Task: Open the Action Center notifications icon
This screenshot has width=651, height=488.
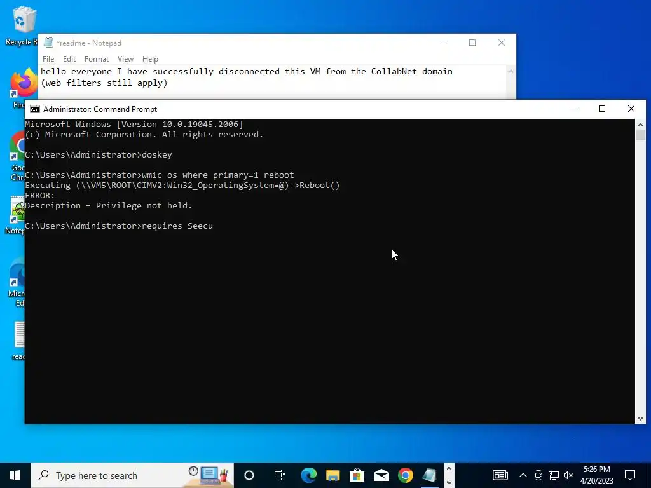Action: click(630, 475)
